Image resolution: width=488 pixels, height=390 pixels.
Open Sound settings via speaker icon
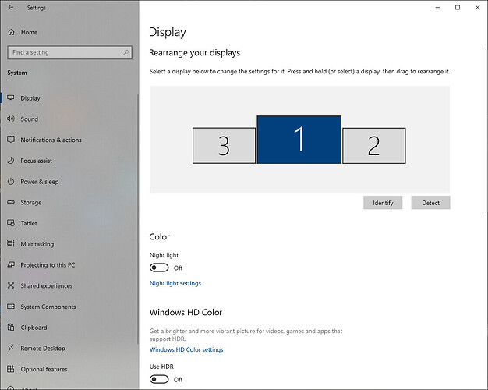click(x=11, y=119)
